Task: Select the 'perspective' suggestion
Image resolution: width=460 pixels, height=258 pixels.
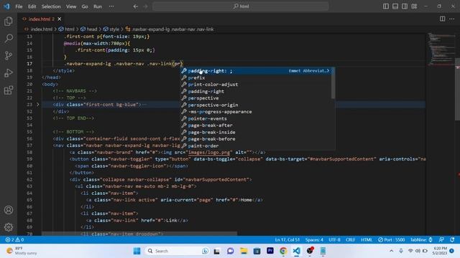Action: tap(256, 98)
